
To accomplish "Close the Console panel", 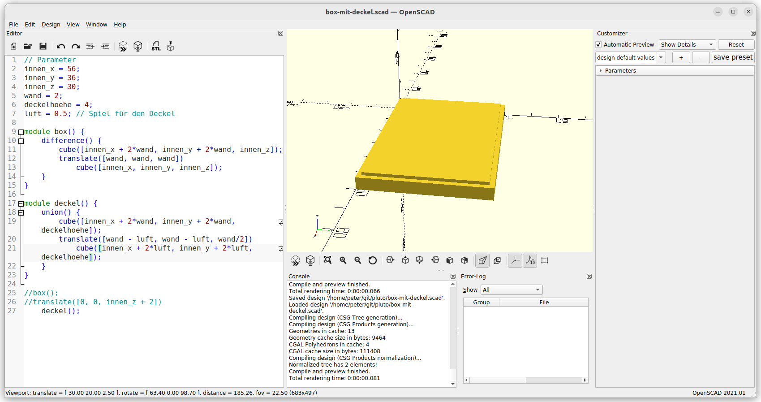I will (x=453, y=277).
